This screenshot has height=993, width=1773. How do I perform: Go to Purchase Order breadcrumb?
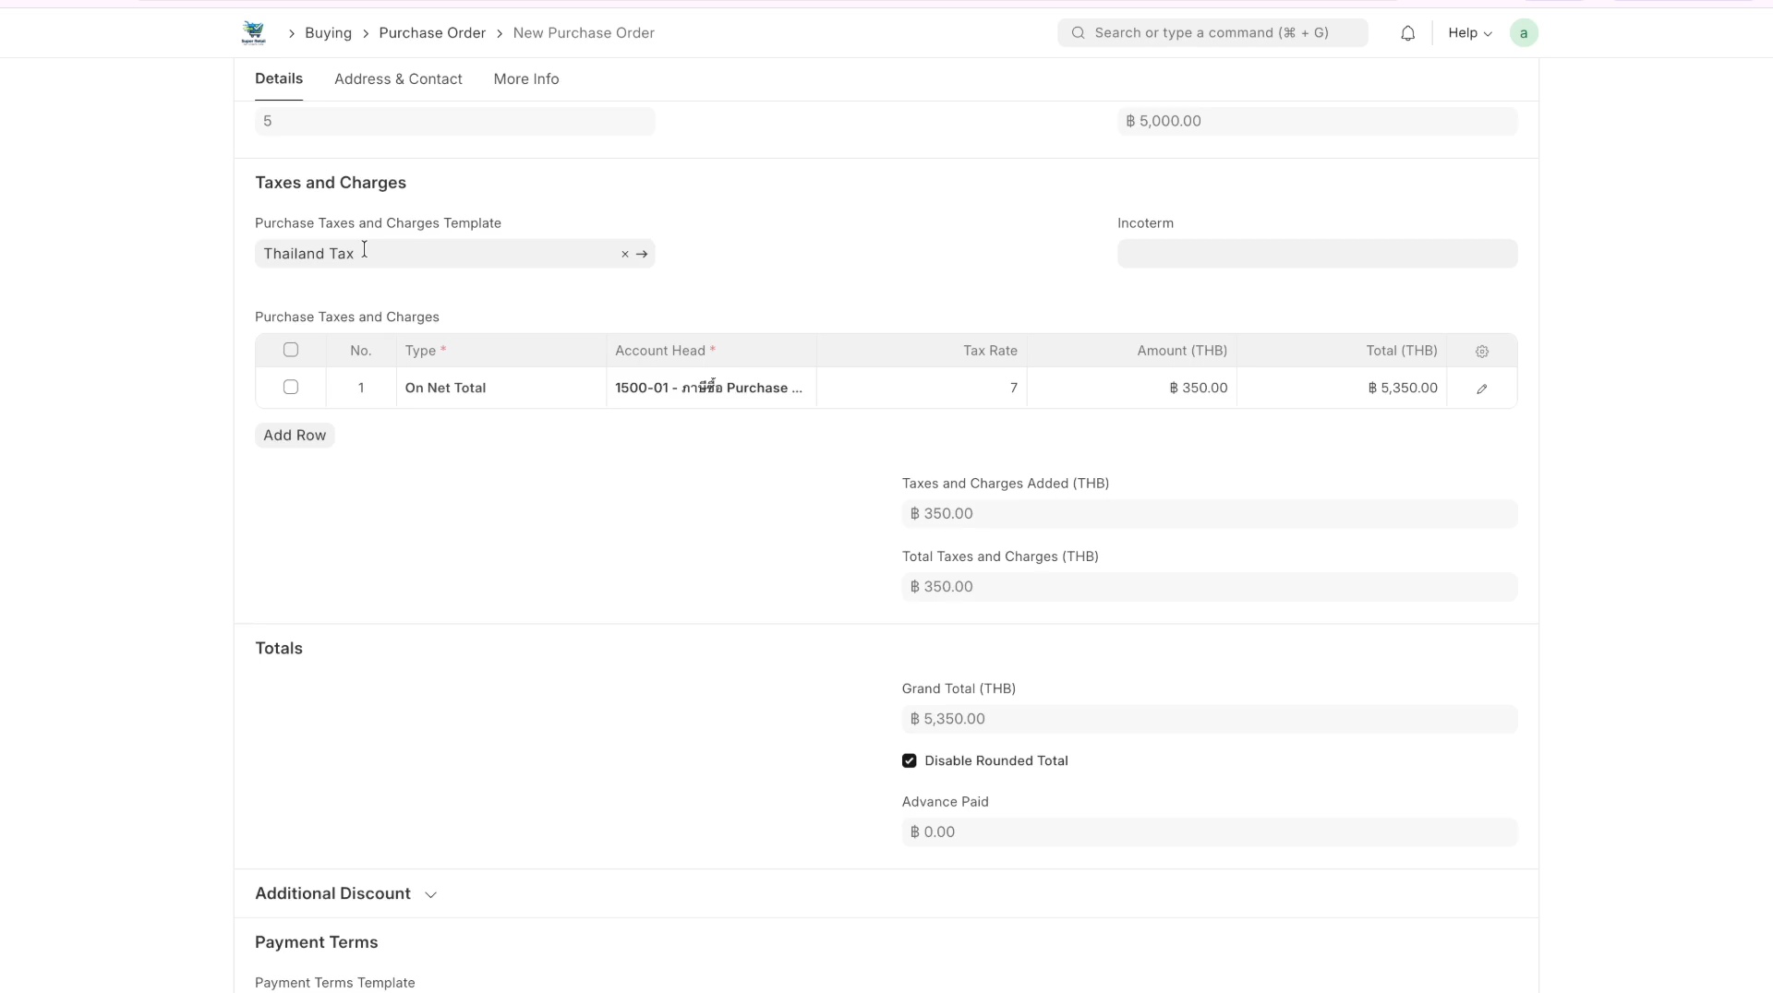432,33
